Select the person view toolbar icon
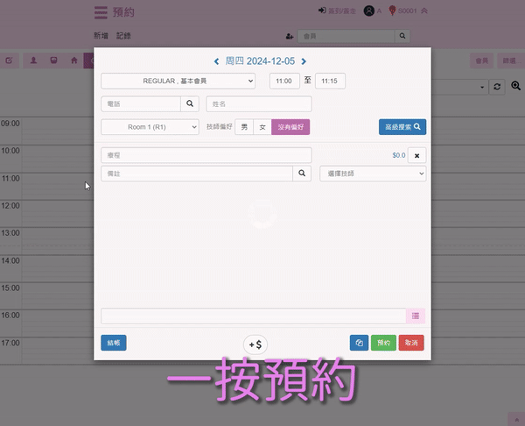 coord(33,60)
